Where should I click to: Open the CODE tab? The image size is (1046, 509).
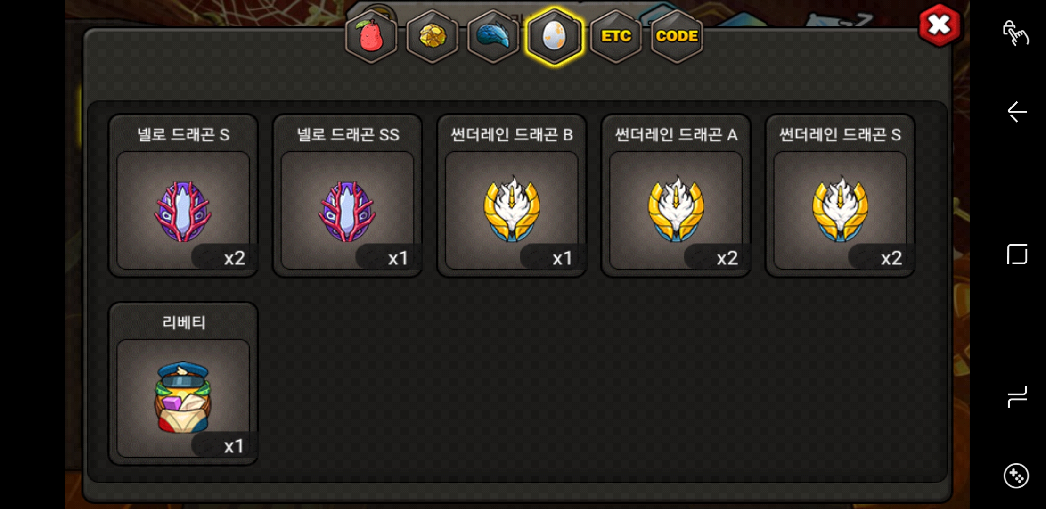[x=677, y=36]
